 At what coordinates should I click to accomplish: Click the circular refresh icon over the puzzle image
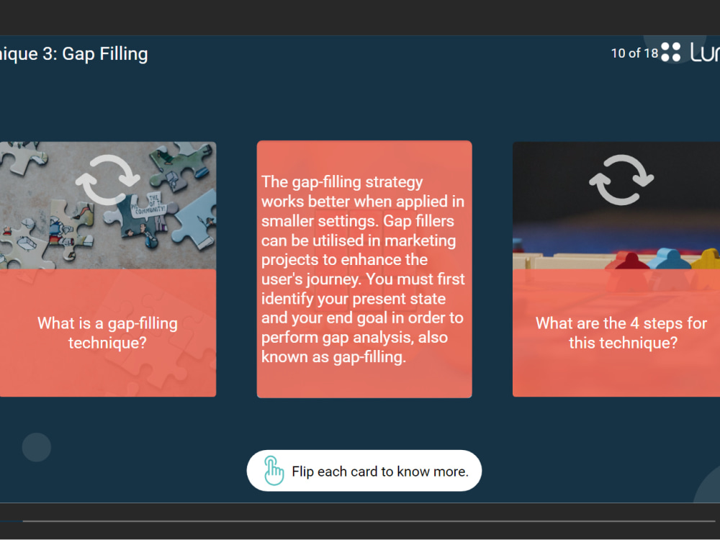(108, 180)
